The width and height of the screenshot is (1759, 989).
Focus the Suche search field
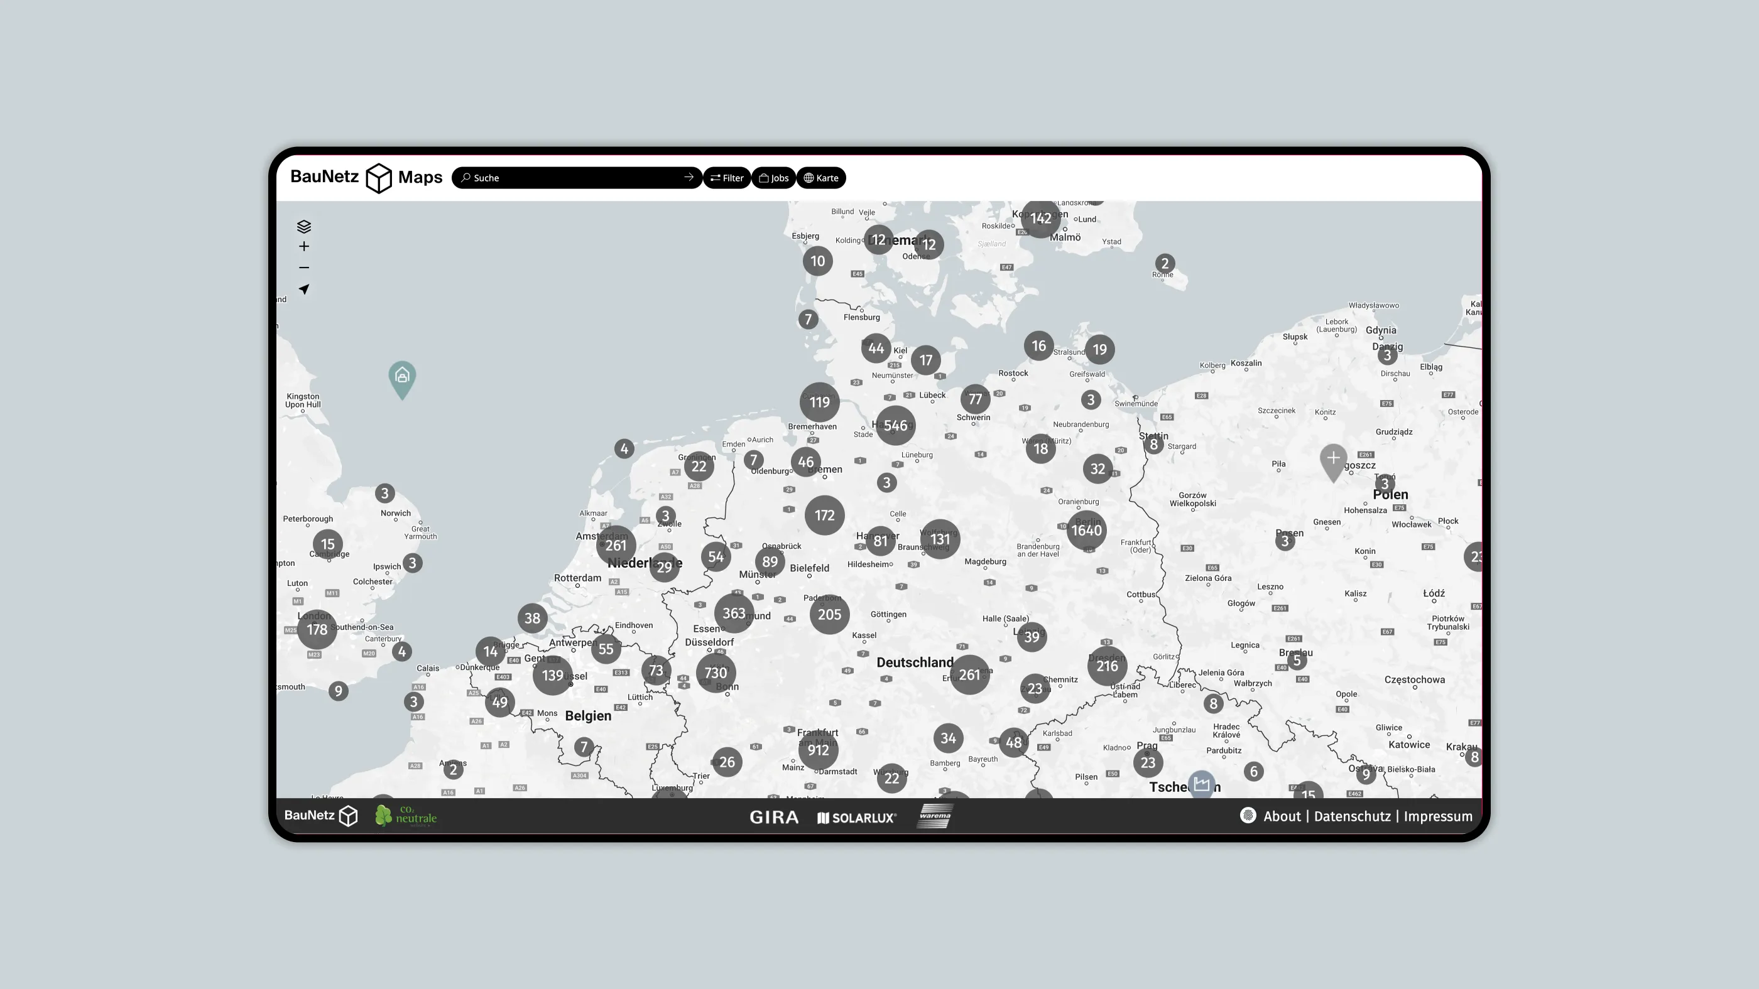[576, 178]
